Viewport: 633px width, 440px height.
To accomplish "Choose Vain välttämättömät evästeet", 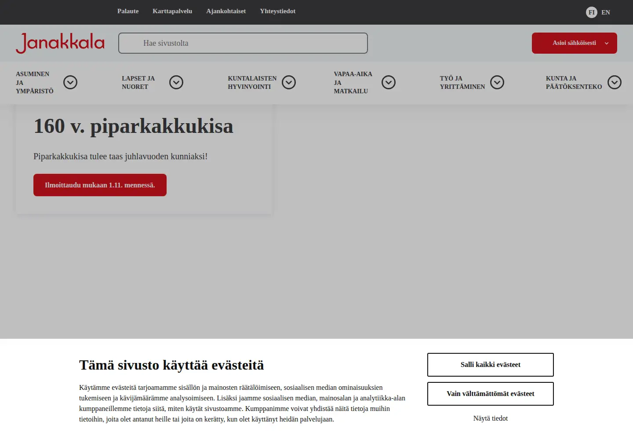I will tap(491, 394).
